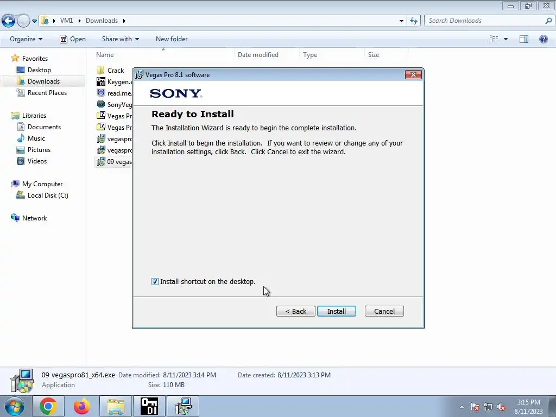This screenshot has width=556, height=417.
Task: Select the Crack folder
Action: (x=116, y=70)
